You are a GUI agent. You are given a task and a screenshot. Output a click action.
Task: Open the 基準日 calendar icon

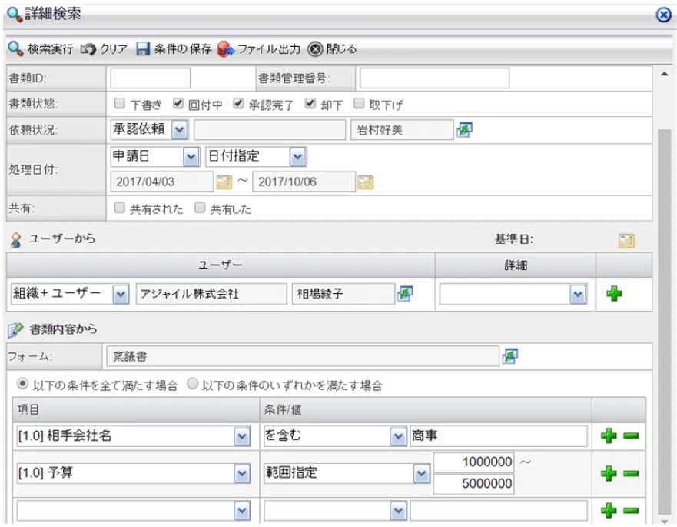click(x=626, y=241)
